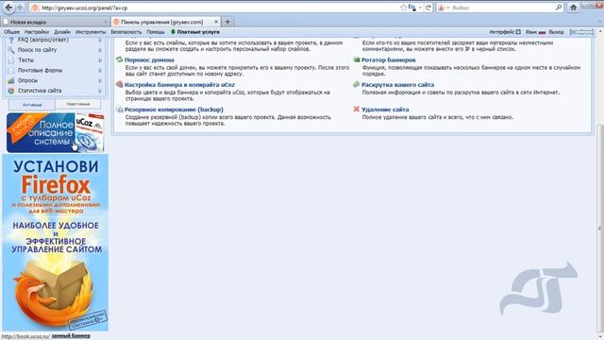
Task: Open the Перенос домена link
Action: [149, 60]
